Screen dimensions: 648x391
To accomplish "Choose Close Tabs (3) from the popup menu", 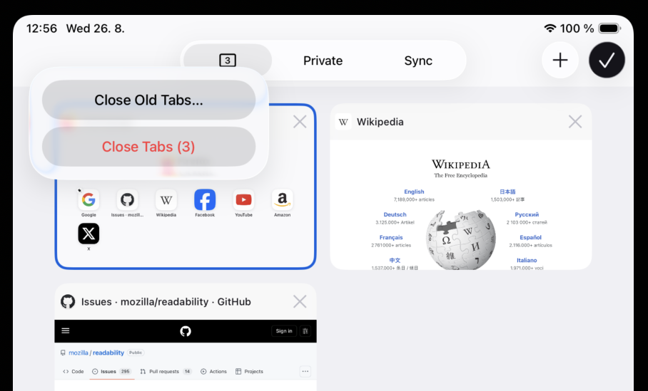I will coord(148,147).
